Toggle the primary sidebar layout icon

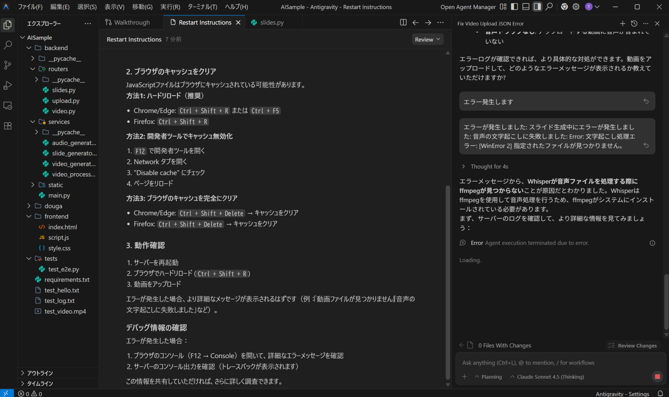tap(514, 7)
